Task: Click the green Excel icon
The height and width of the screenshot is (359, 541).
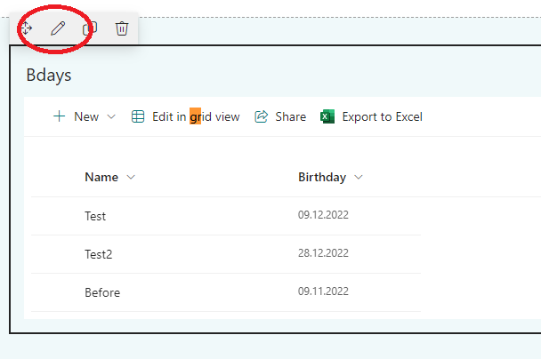Action: coord(327,116)
